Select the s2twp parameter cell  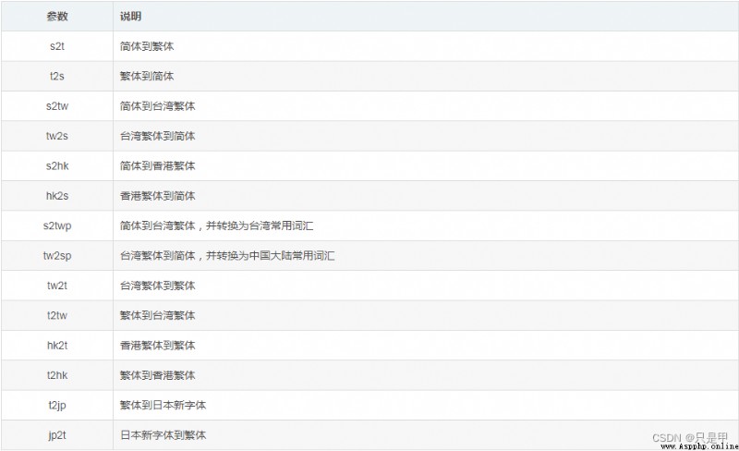(x=57, y=226)
